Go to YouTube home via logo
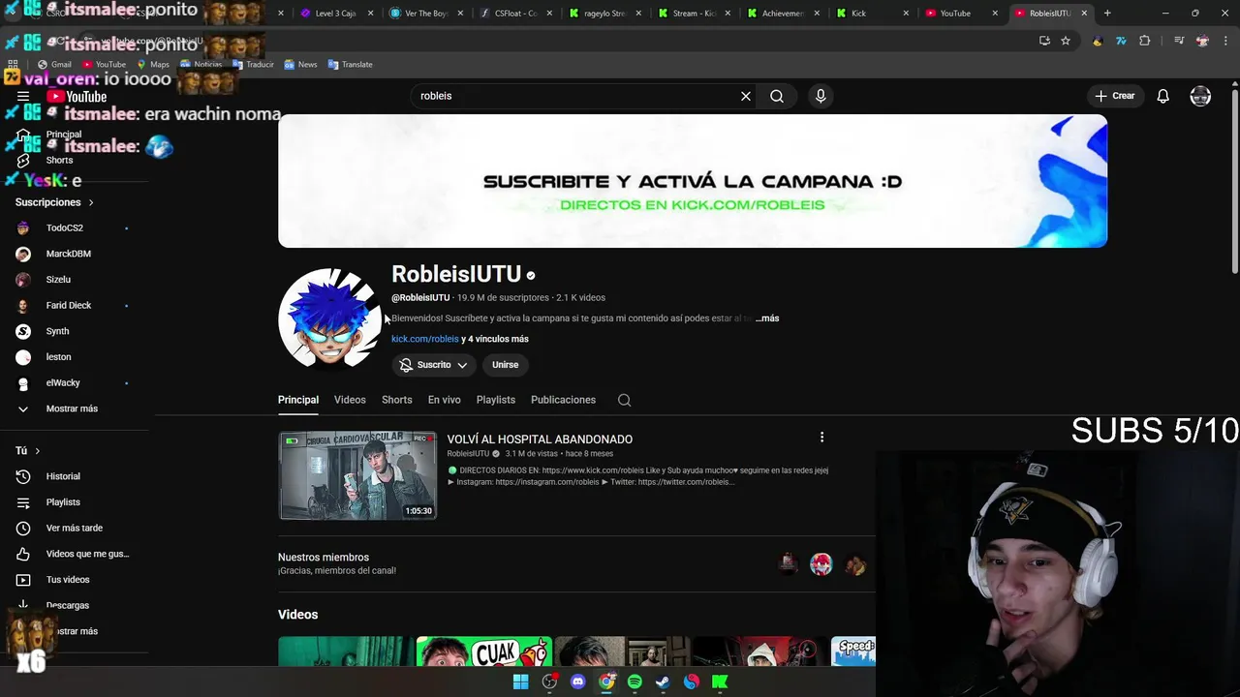Viewport: 1240px width, 697px height. point(77,96)
